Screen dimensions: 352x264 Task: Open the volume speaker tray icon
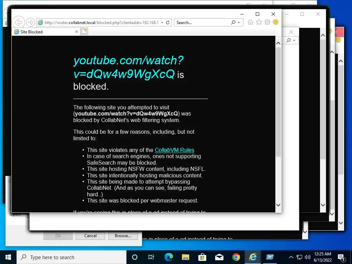[308, 257]
